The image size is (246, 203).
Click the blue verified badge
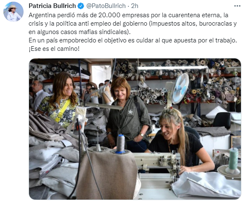pos(81,6)
